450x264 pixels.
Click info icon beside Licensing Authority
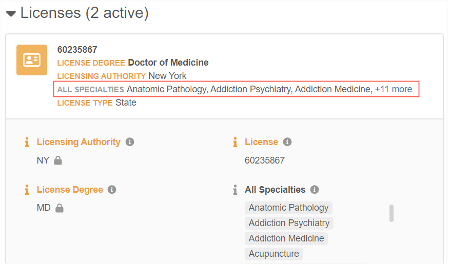pos(130,142)
